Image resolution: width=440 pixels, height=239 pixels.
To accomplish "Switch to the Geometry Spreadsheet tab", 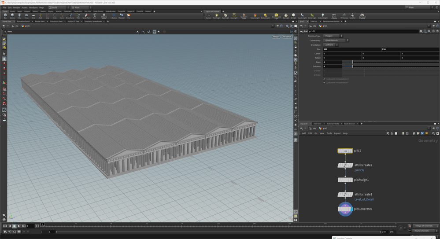I will tap(93, 21).
